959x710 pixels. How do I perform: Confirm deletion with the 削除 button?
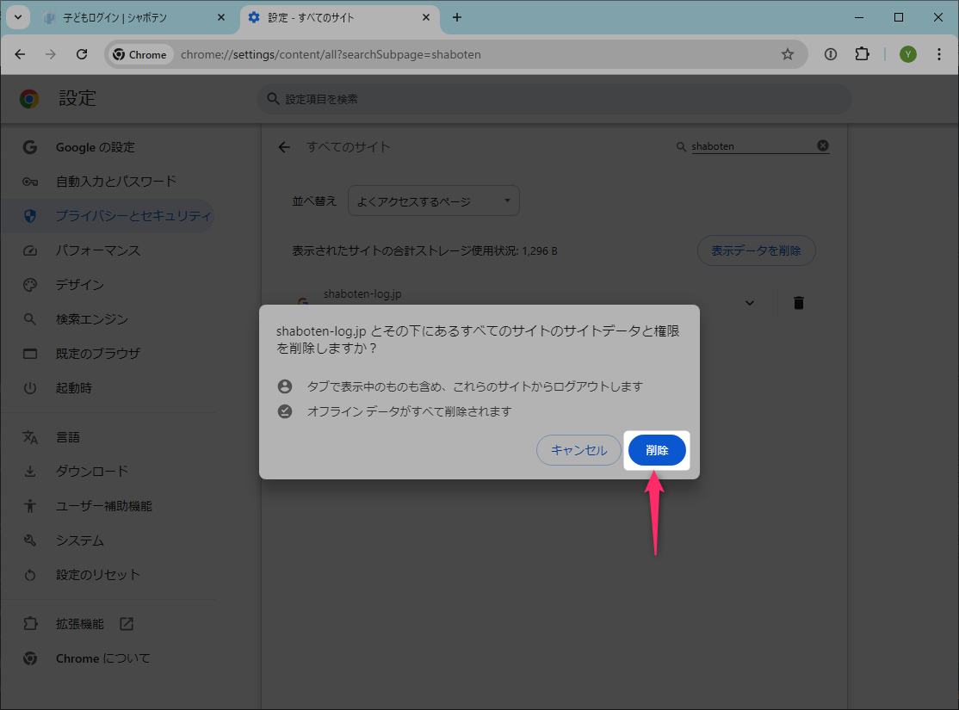click(x=657, y=450)
